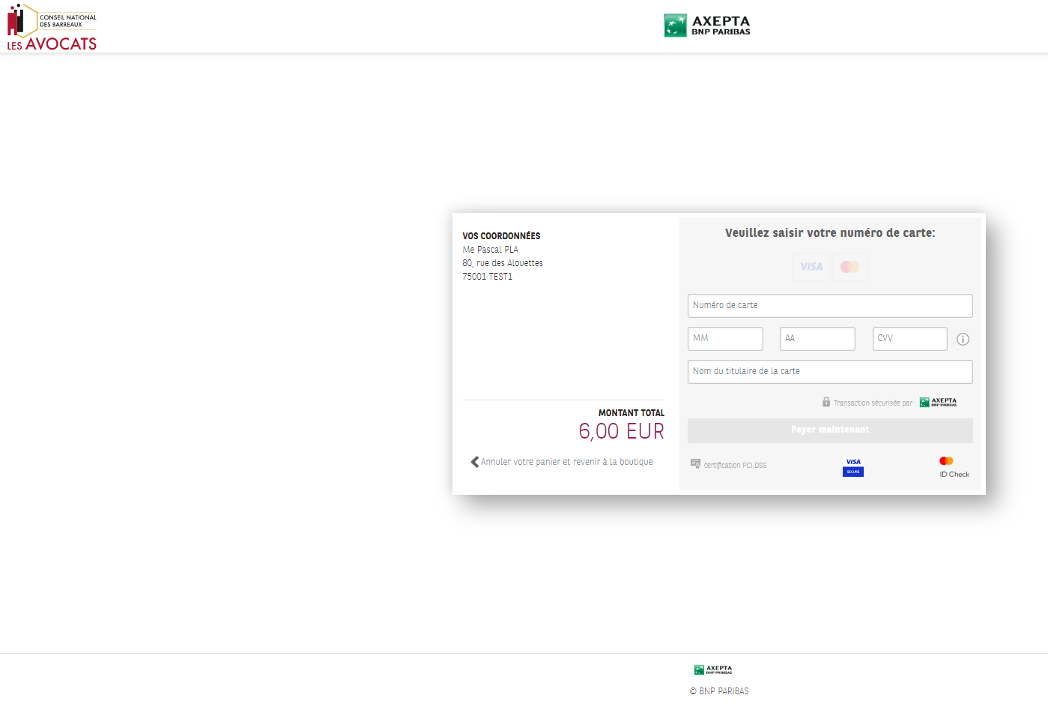Select the Mastercard card brand icon
The image size is (1048, 710).
tap(849, 267)
